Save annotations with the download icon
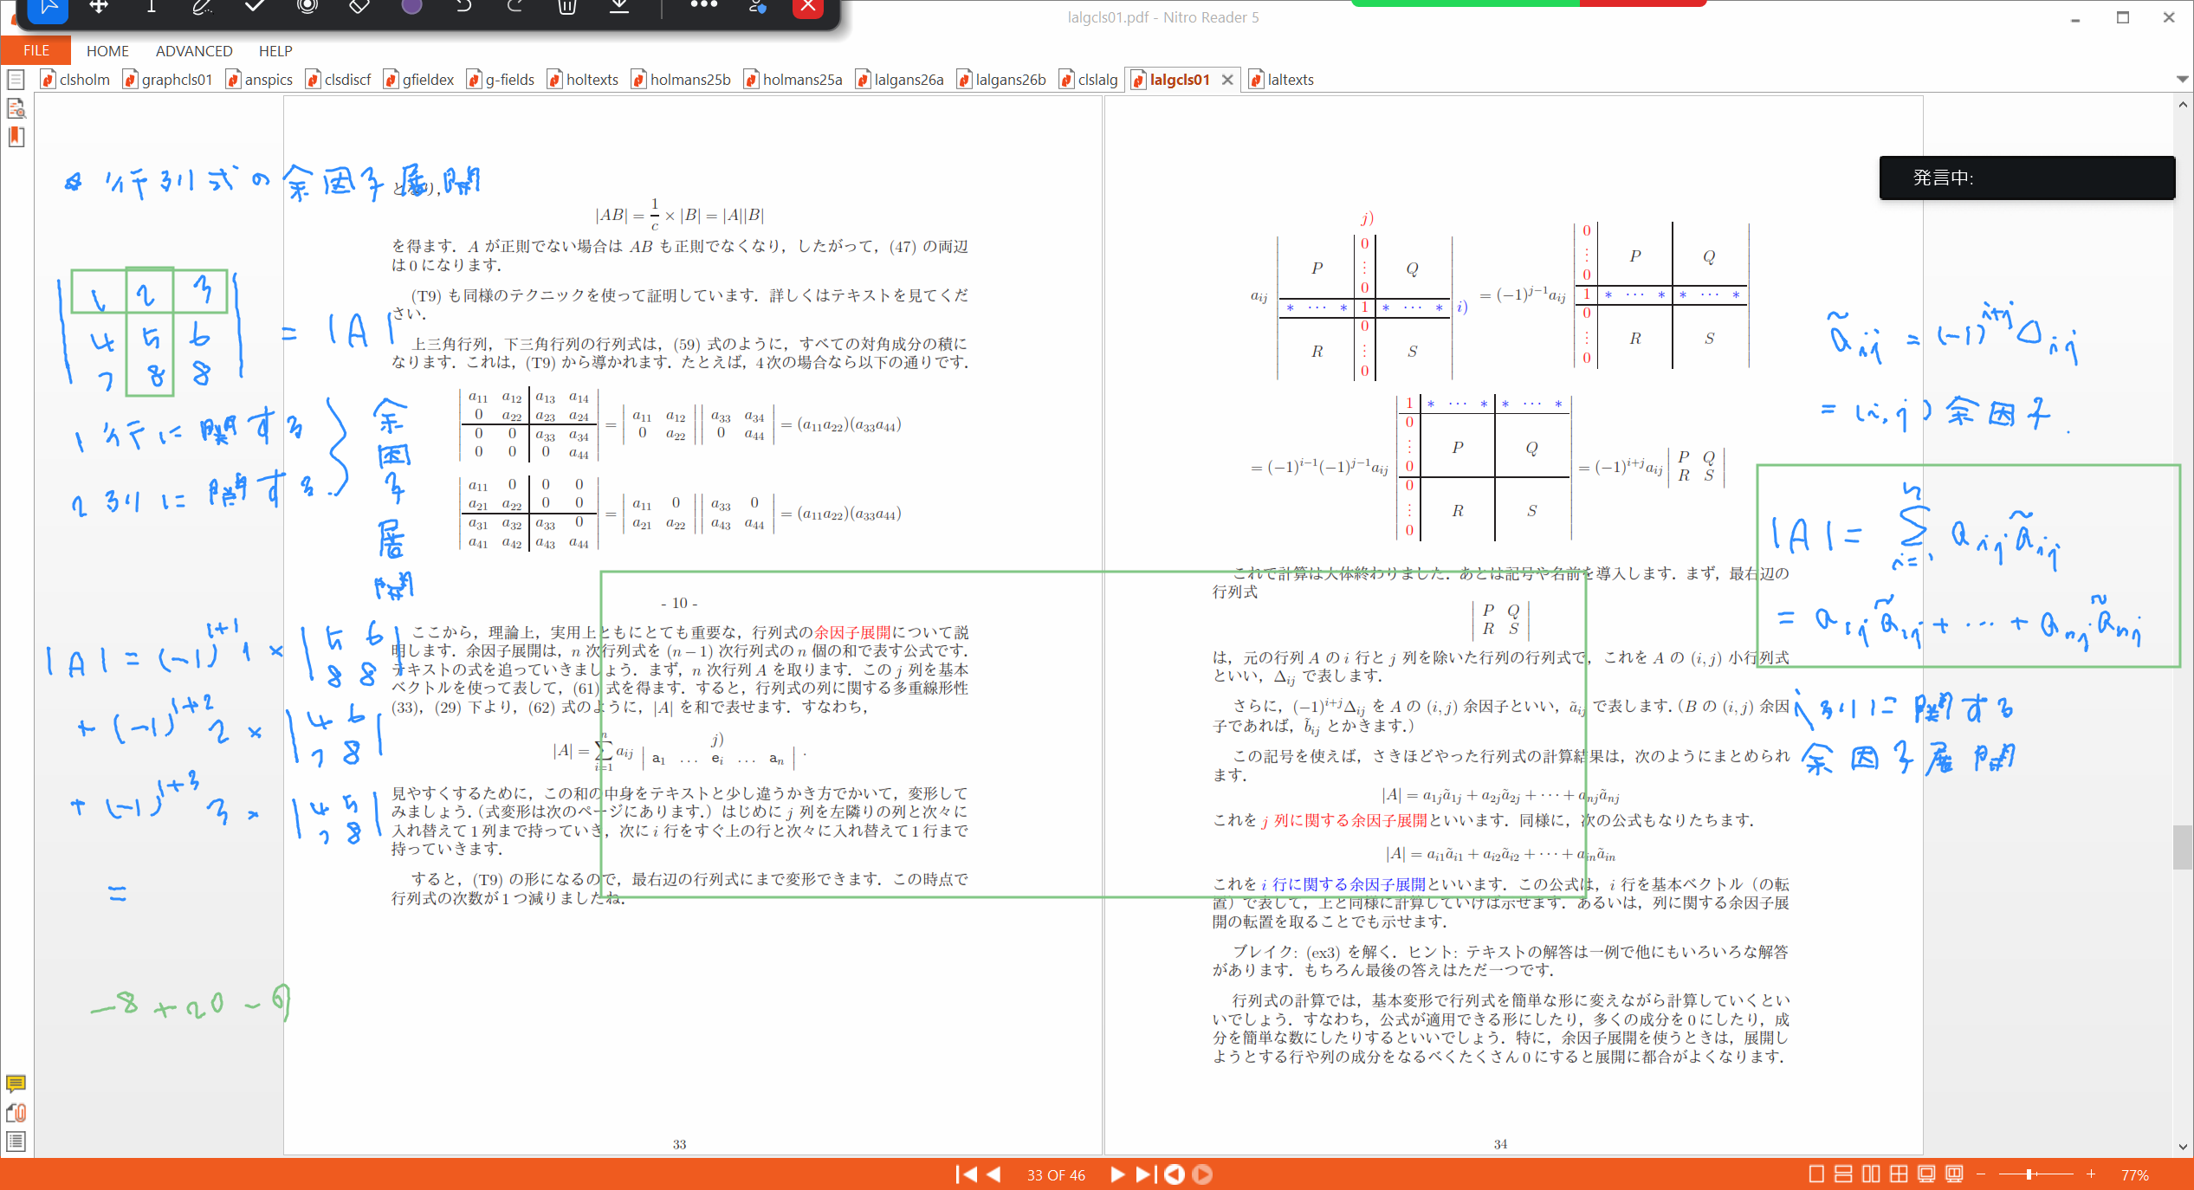The width and height of the screenshot is (2194, 1190). point(619,7)
